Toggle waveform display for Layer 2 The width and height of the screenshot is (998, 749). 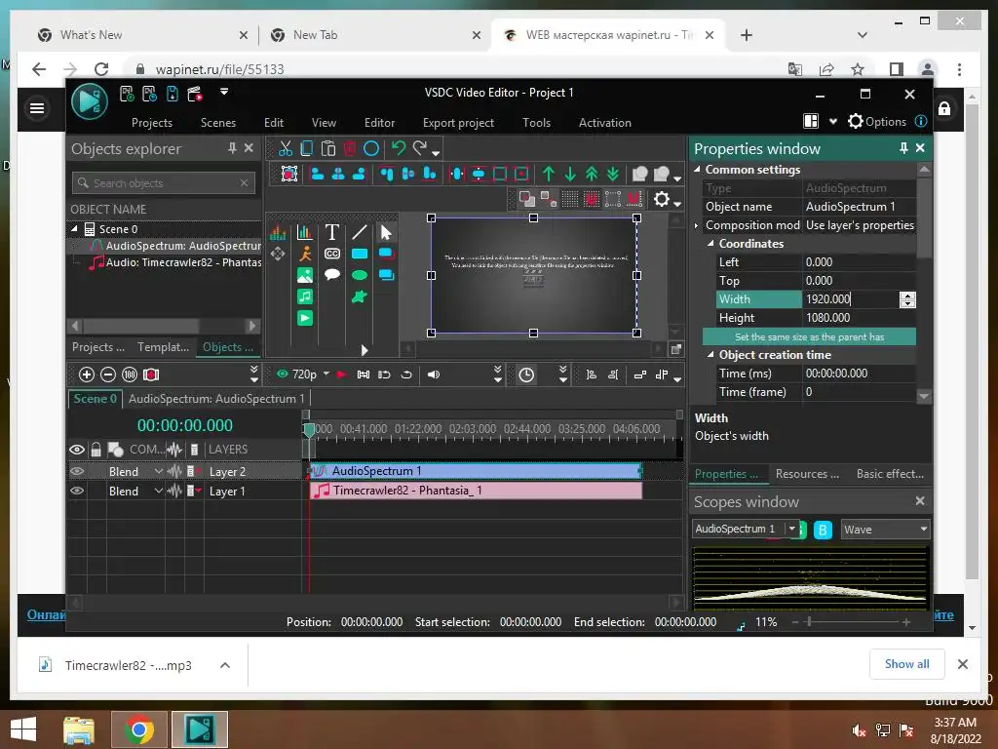[x=173, y=471]
